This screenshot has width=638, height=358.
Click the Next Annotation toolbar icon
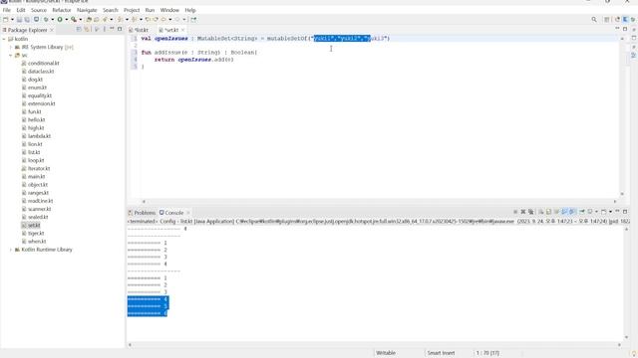click(x=120, y=20)
